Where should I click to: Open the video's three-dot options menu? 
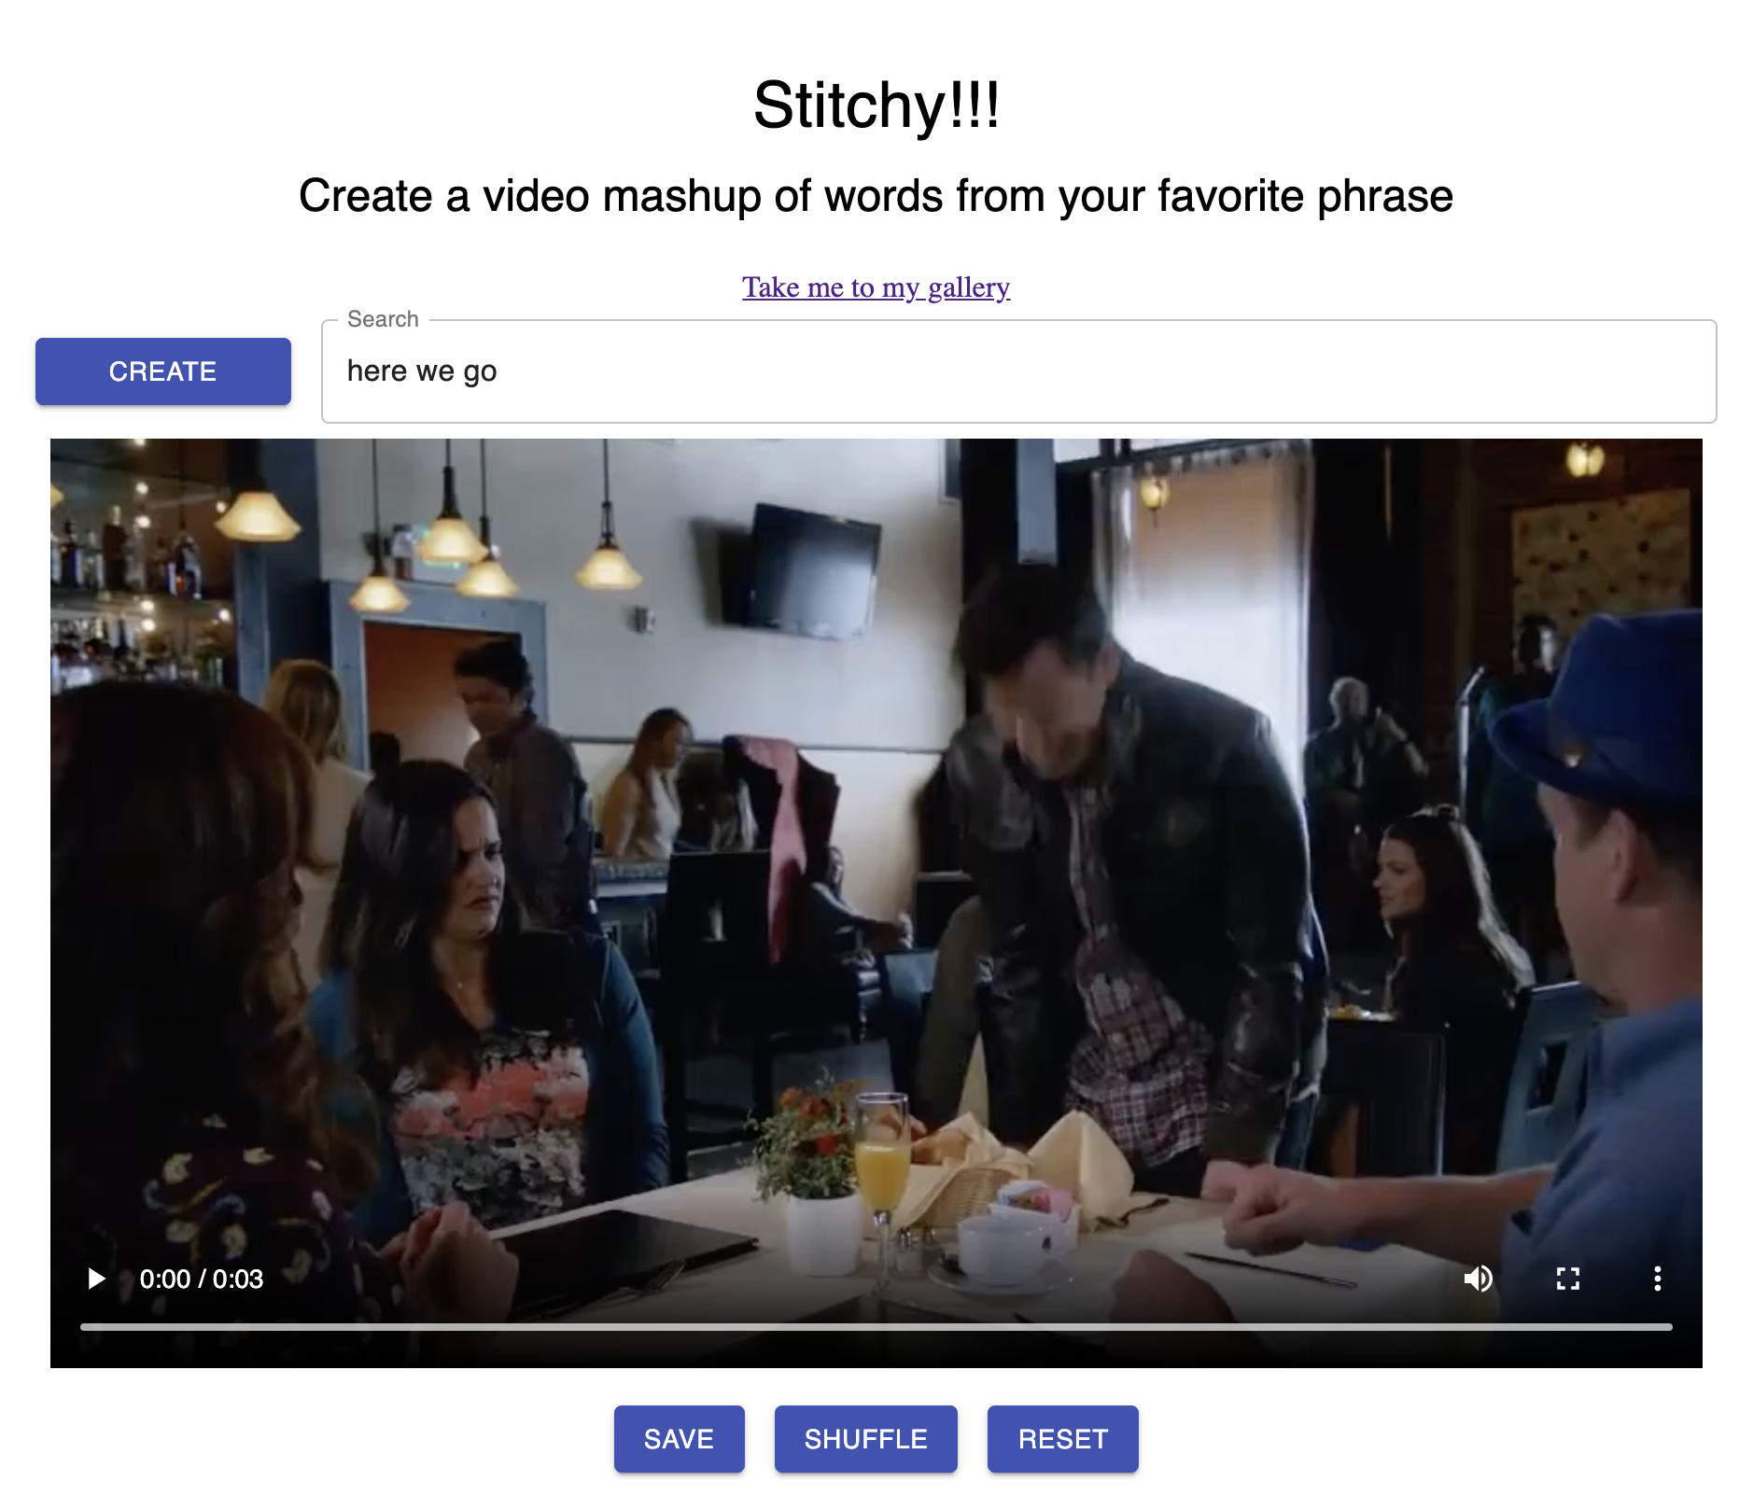point(1658,1279)
